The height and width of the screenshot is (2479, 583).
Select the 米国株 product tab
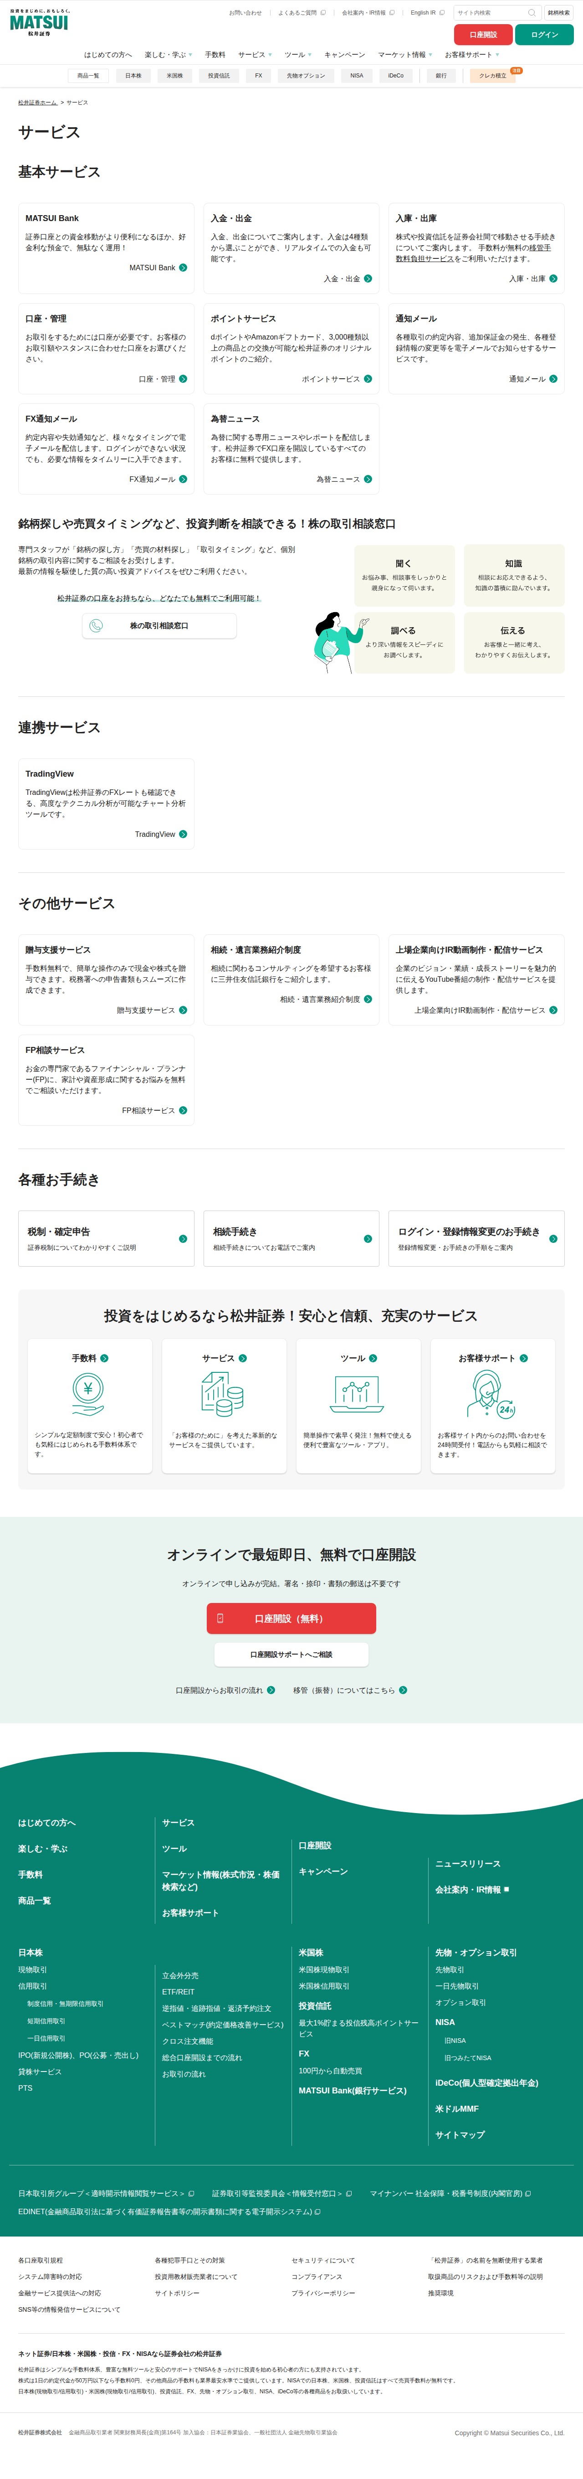[174, 75]
